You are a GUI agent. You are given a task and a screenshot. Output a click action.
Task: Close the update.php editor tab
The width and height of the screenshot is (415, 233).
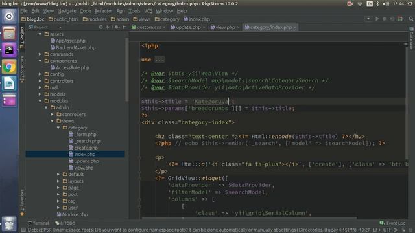point(204,27)
